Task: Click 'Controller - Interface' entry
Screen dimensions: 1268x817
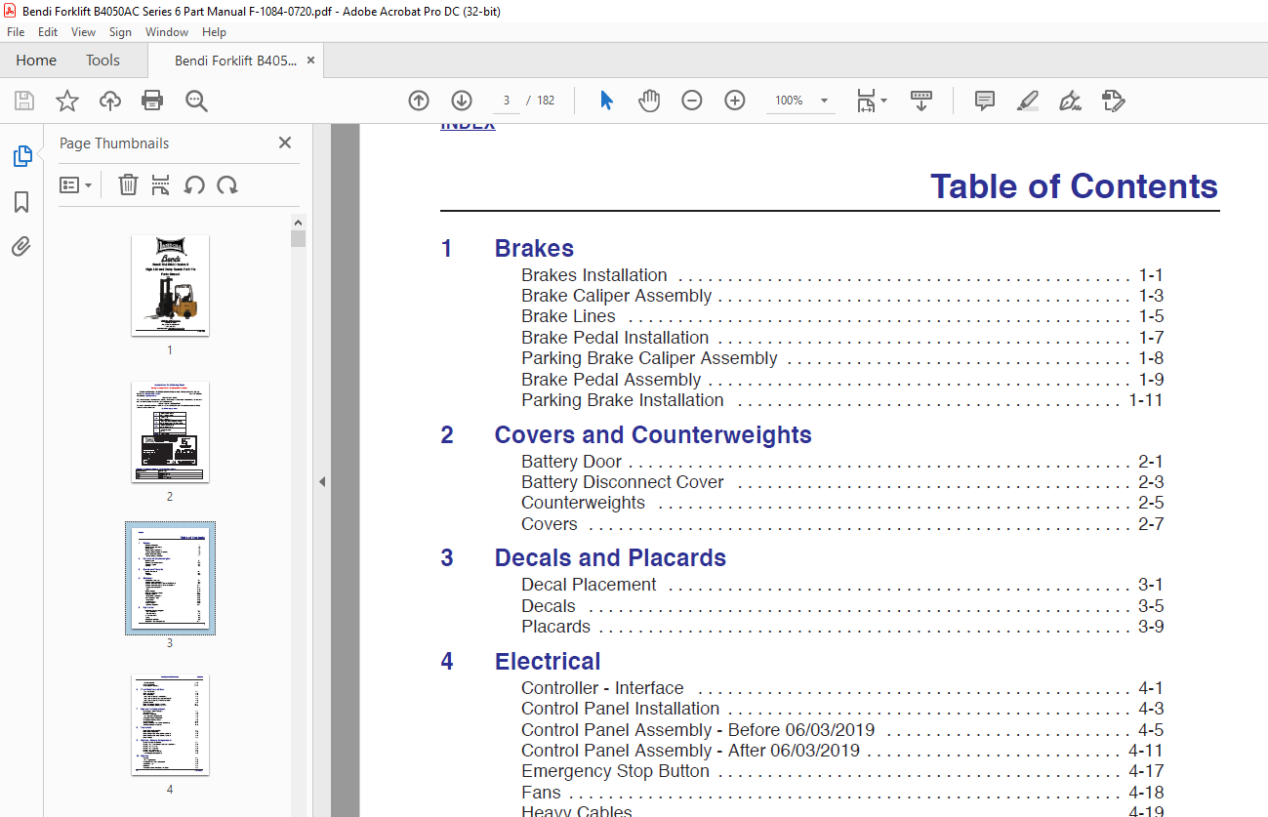Action: (x=602, y=688)
